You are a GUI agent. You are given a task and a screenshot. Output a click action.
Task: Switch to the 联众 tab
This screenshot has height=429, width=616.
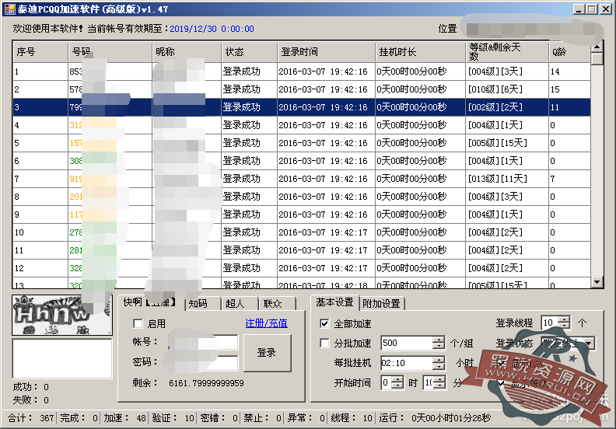pyautogui.click(x=276, y=303)
